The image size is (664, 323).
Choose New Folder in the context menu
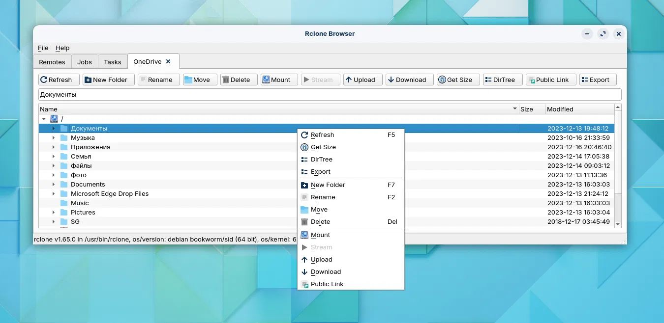(x=351, y=185)
